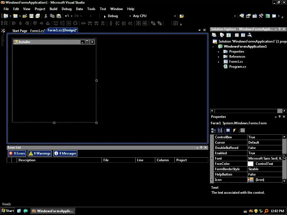Toggle auto-hide pin on Error List
The width and height of the screenshot is (287, 215).
pyautogui.click(x=201, y=147)
